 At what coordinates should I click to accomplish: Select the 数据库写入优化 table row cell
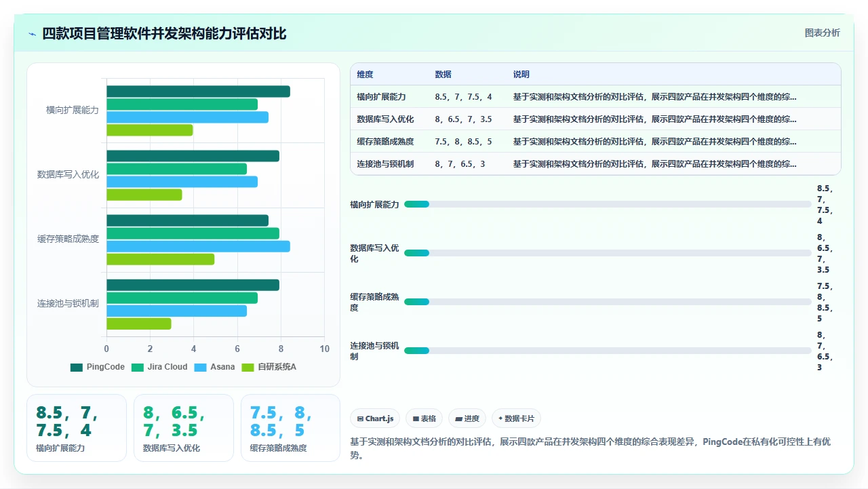point(385,119)
